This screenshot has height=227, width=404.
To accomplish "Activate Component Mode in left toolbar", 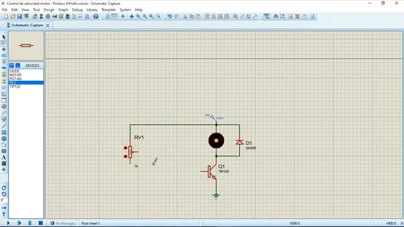I will point(4,43).
